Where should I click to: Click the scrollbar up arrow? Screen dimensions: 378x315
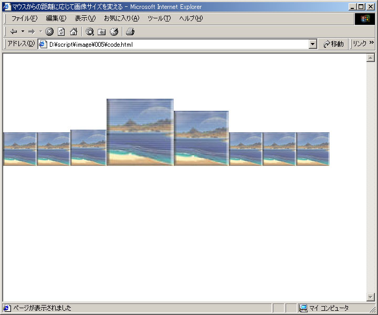click(x=370, y=58)
